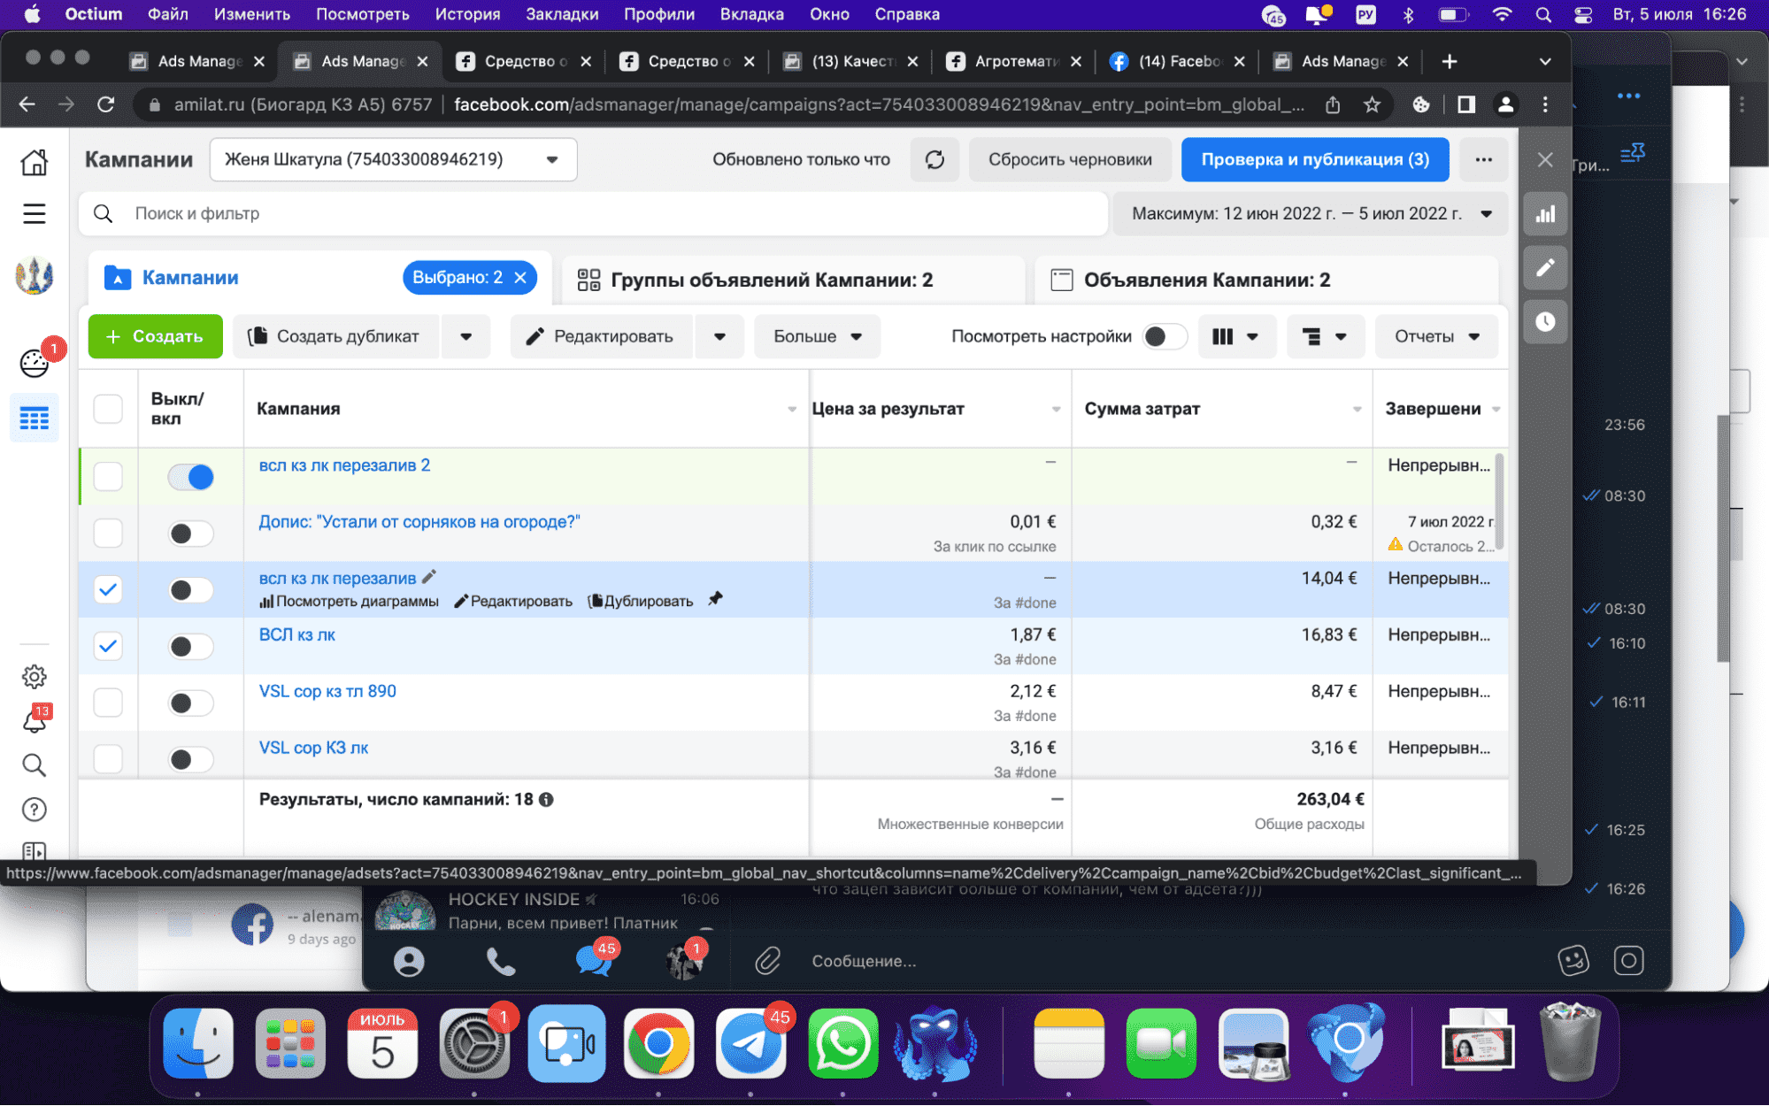Open Цена за результат column header menu

[1056, 409]
